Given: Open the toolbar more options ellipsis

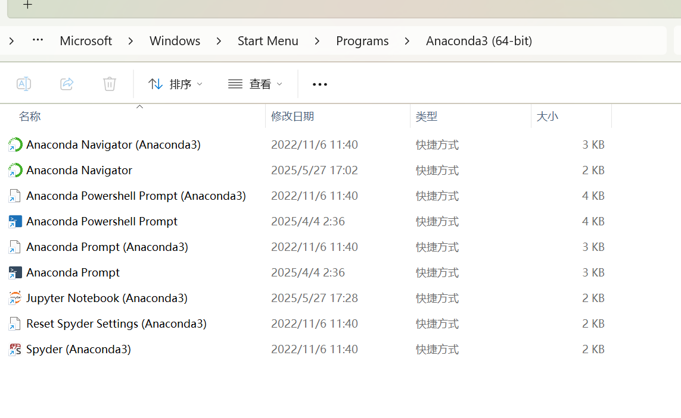Looking at the screenshot, I should (x=320, y=84).
